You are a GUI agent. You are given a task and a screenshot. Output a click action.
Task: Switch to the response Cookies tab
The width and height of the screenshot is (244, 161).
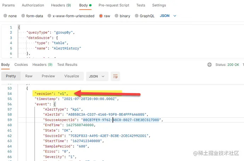pyautogui.click(x=21, y=64)
